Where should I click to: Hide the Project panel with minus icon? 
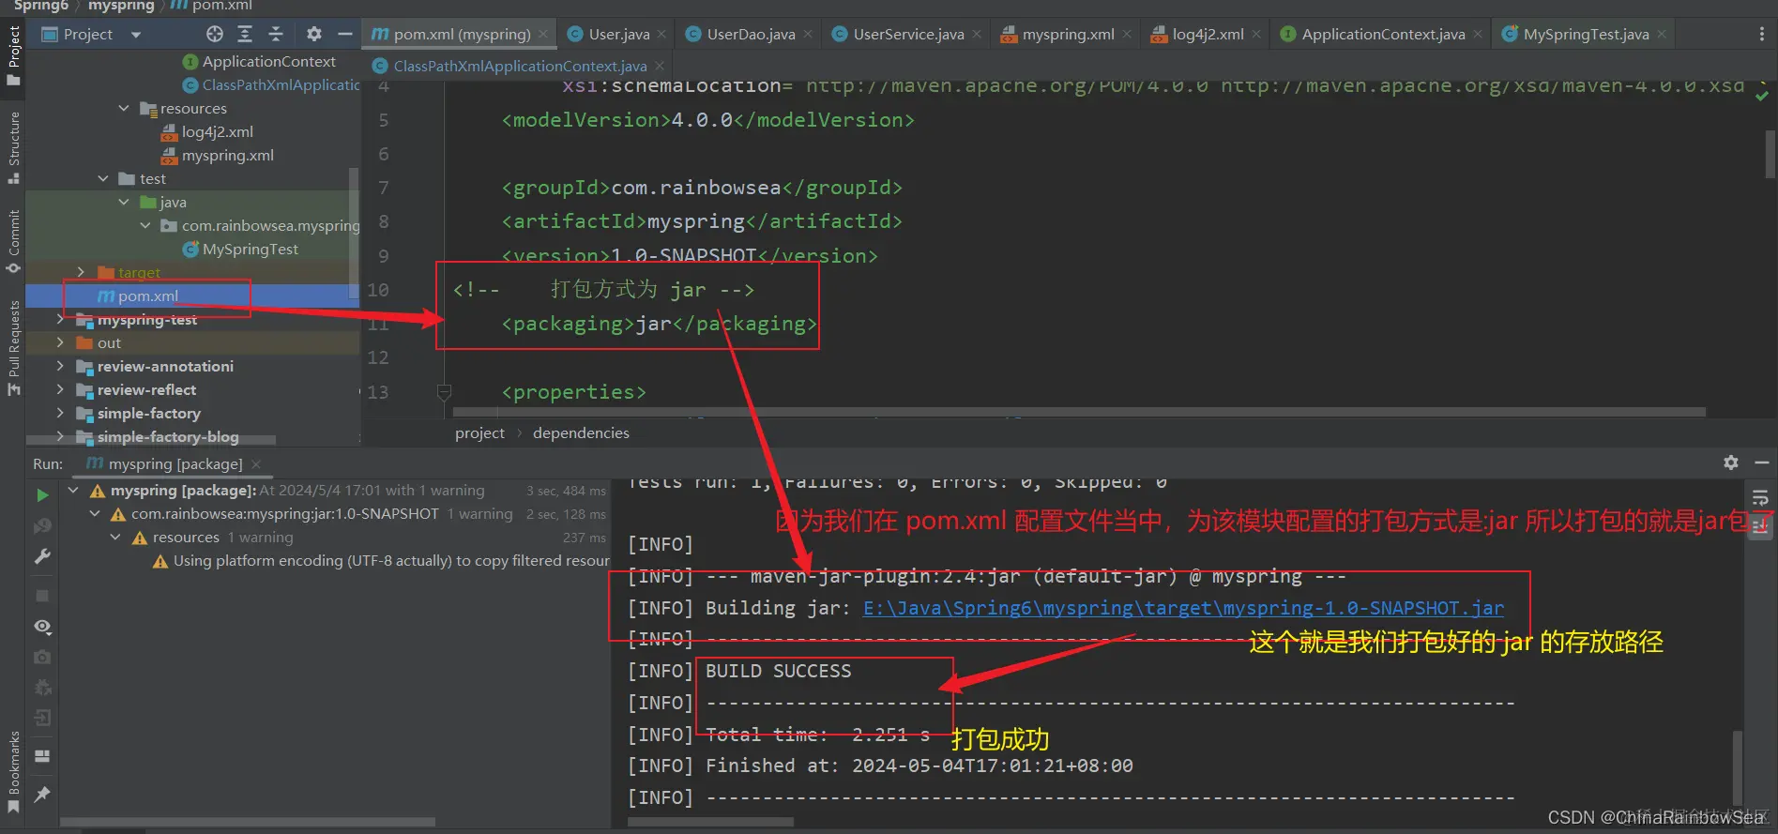345,34
